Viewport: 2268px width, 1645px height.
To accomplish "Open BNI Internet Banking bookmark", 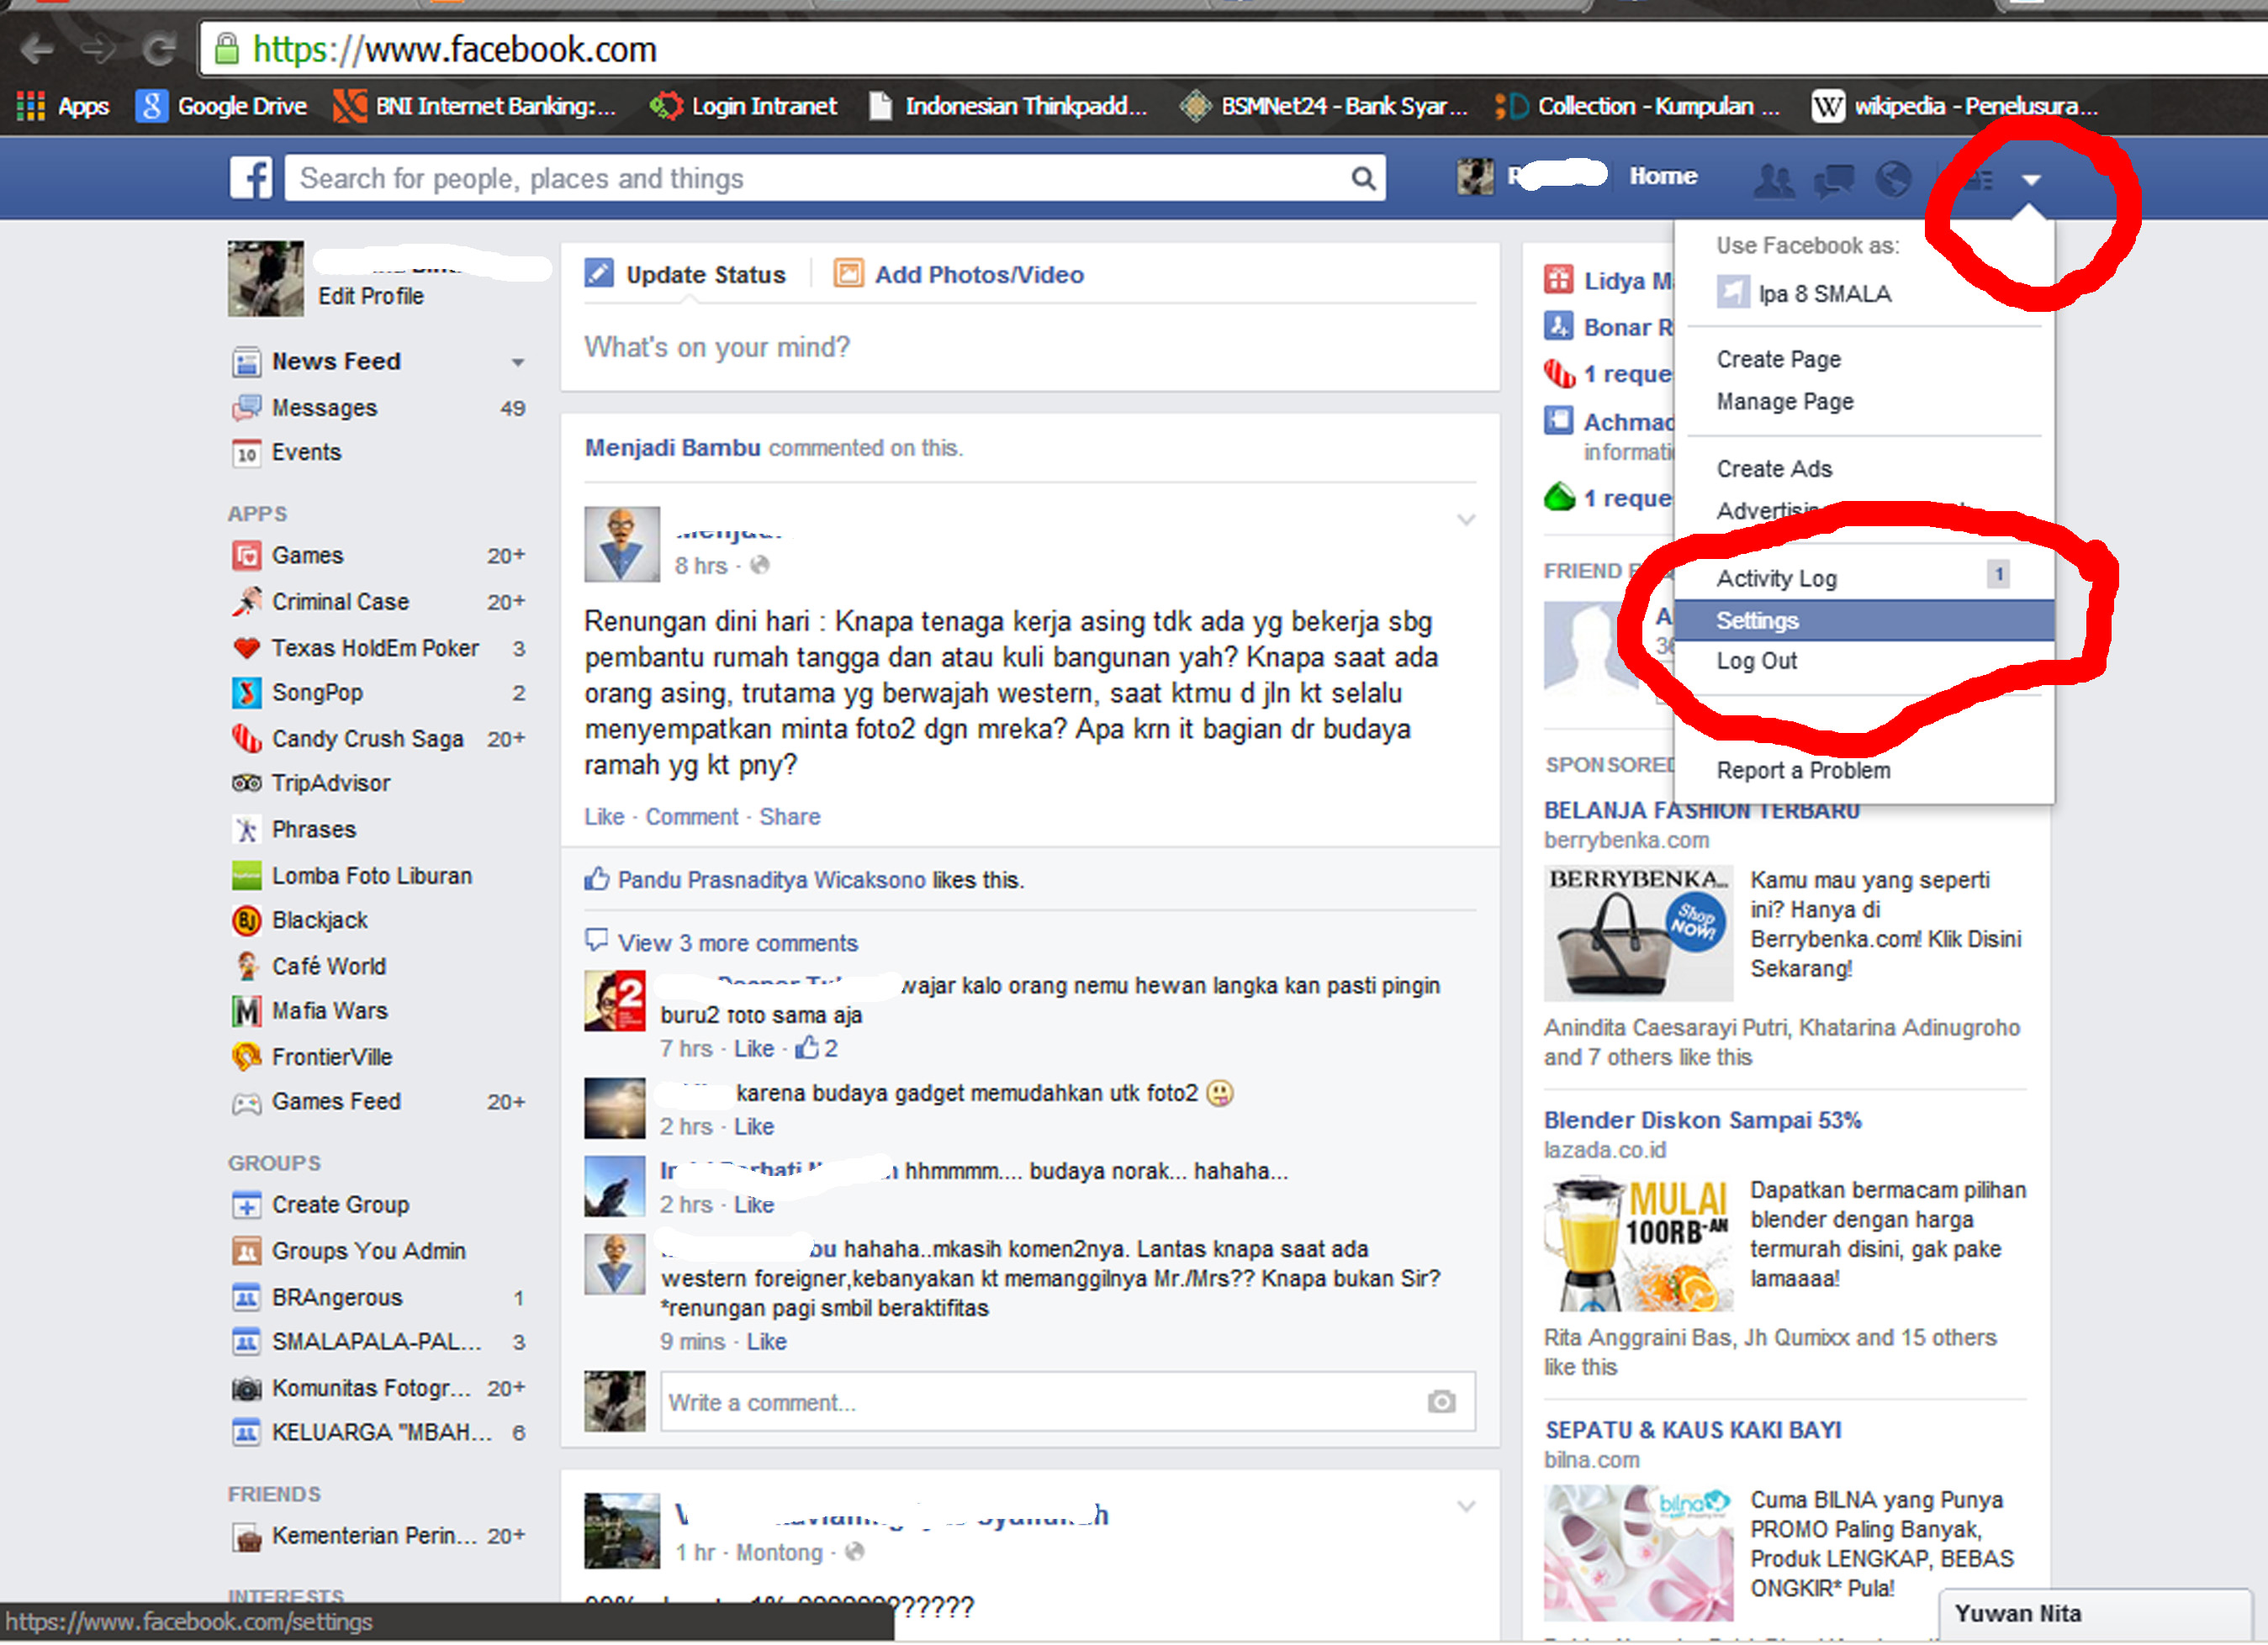I will tap(475, 106).
